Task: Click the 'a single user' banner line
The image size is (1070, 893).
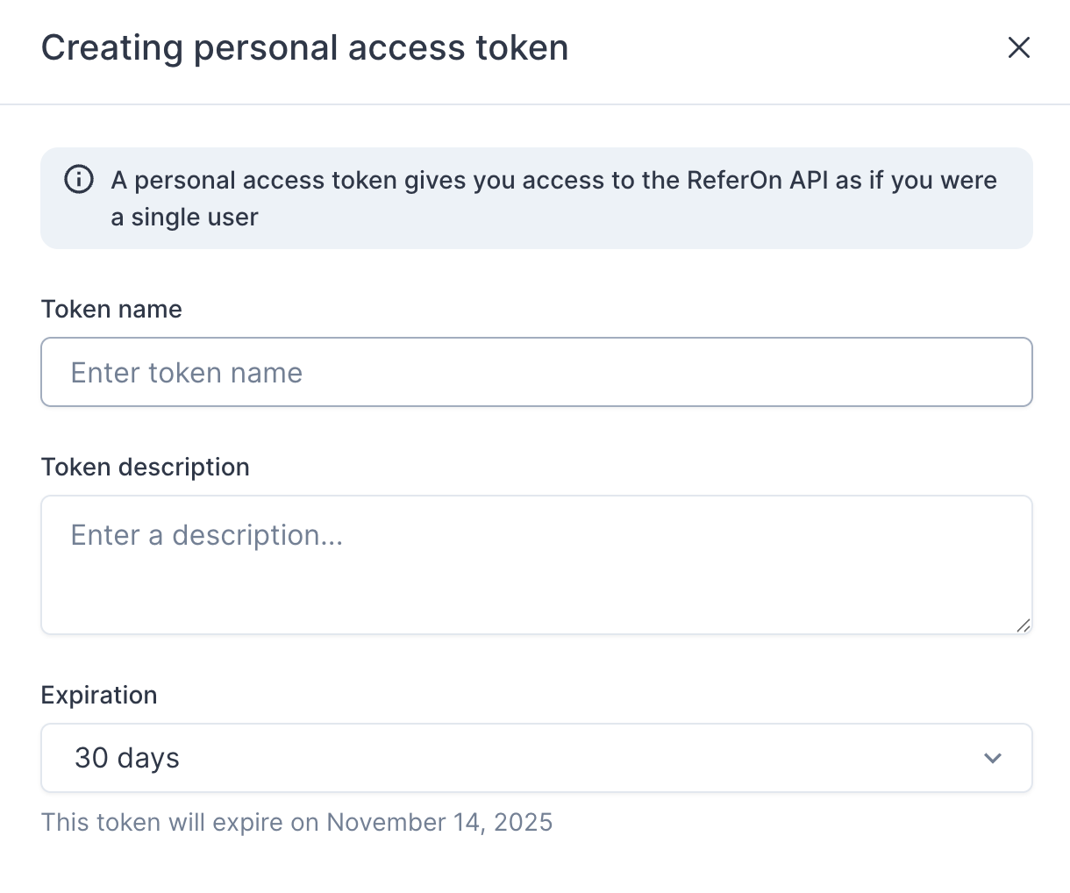Action: coord(185,217)
